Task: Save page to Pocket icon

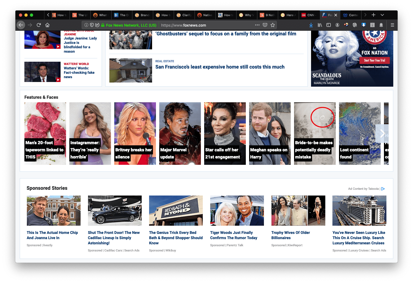Action: point(265,25)
